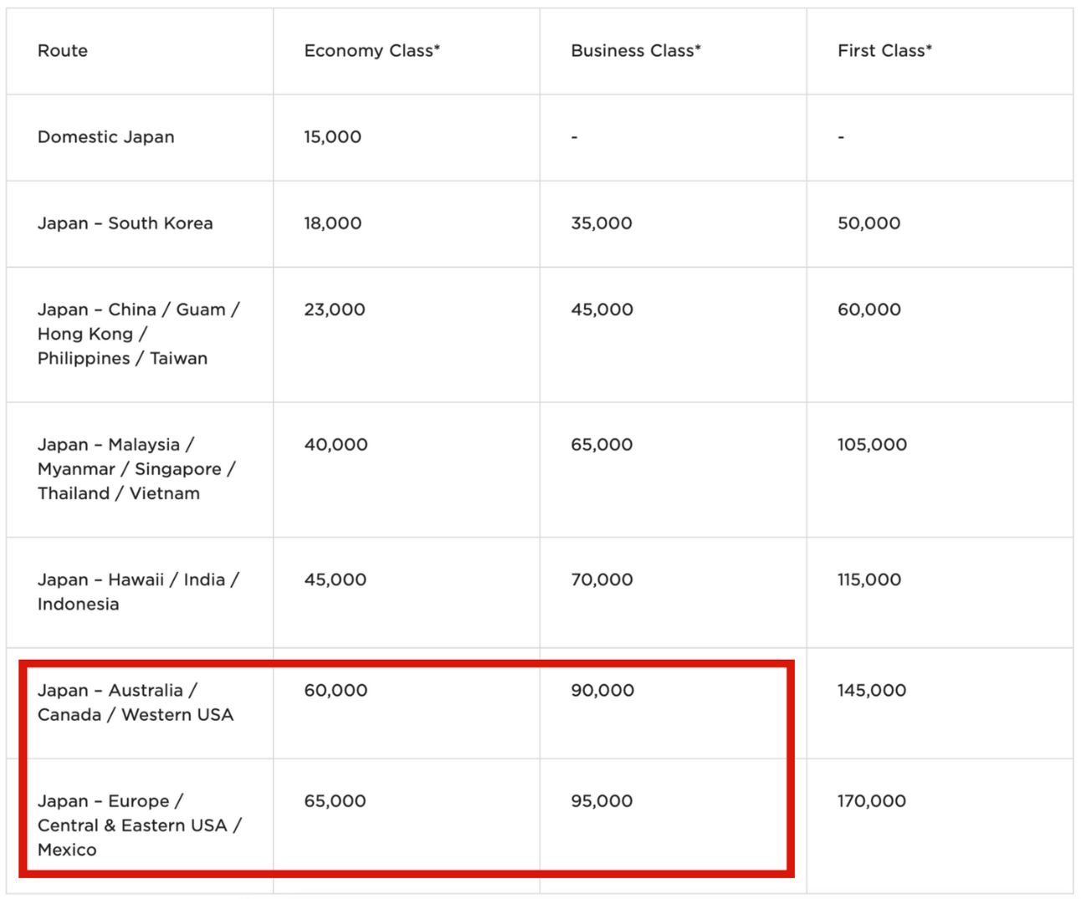Screen dimensions: 1081x899
Task: Click the Business Class* column header
Action: point(636,51)
